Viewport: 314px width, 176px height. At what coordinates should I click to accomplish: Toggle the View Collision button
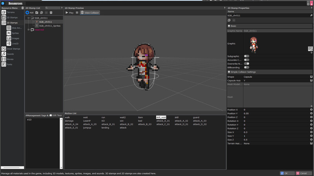click(90, 13)
